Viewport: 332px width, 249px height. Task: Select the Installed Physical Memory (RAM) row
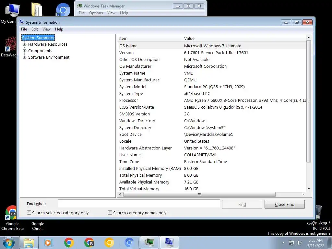click(x=212, y=168)
